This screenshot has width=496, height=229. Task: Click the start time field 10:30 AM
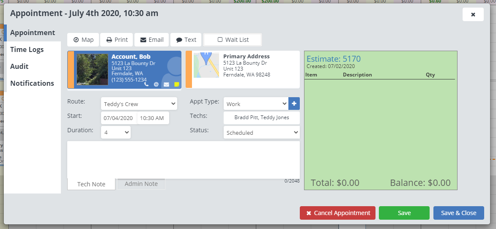pos(152,118)
